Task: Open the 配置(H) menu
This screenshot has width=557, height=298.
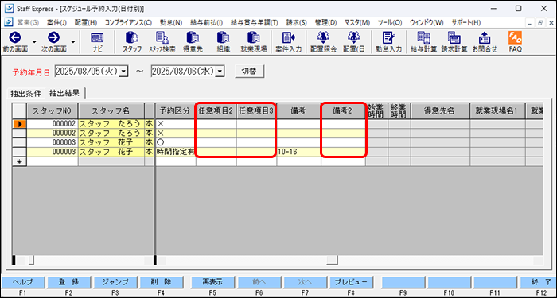Action: pos(86,22)
